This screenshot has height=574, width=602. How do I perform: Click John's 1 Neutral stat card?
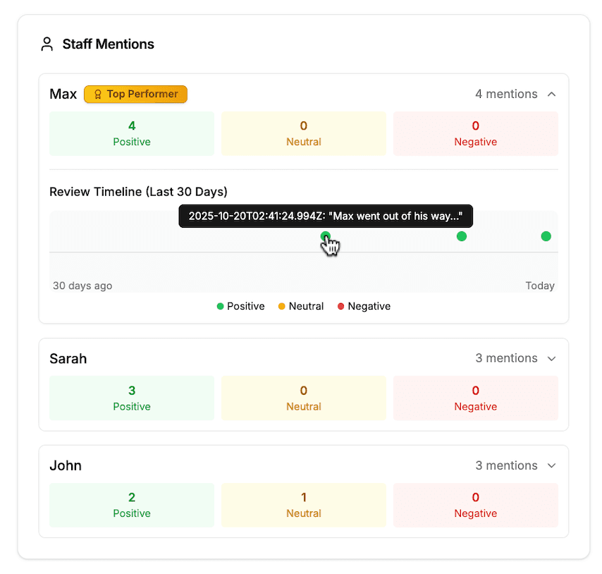point(303,505)
